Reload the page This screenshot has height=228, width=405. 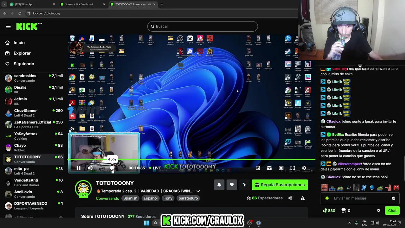20,13
